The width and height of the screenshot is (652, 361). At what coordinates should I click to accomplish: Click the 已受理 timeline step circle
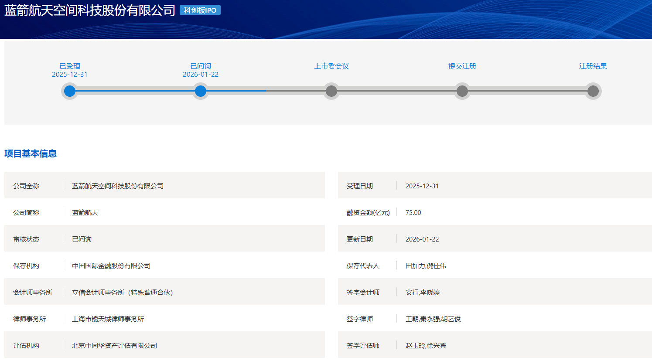[70, 91]
